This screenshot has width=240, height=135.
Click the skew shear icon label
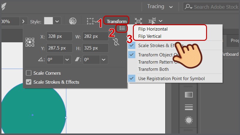[78, 59]
